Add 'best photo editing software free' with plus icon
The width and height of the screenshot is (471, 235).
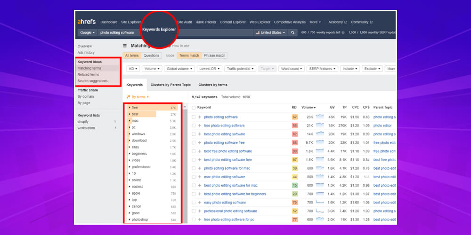click(199, 160)
